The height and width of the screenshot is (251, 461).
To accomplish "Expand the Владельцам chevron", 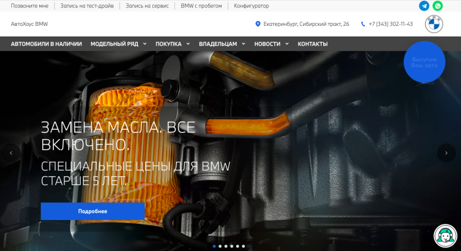I will [243, 44].
